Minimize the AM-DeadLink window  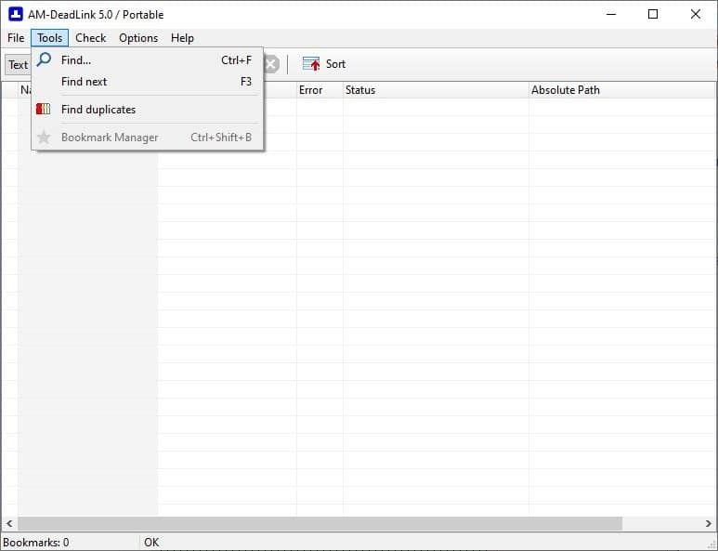[611, 14]
